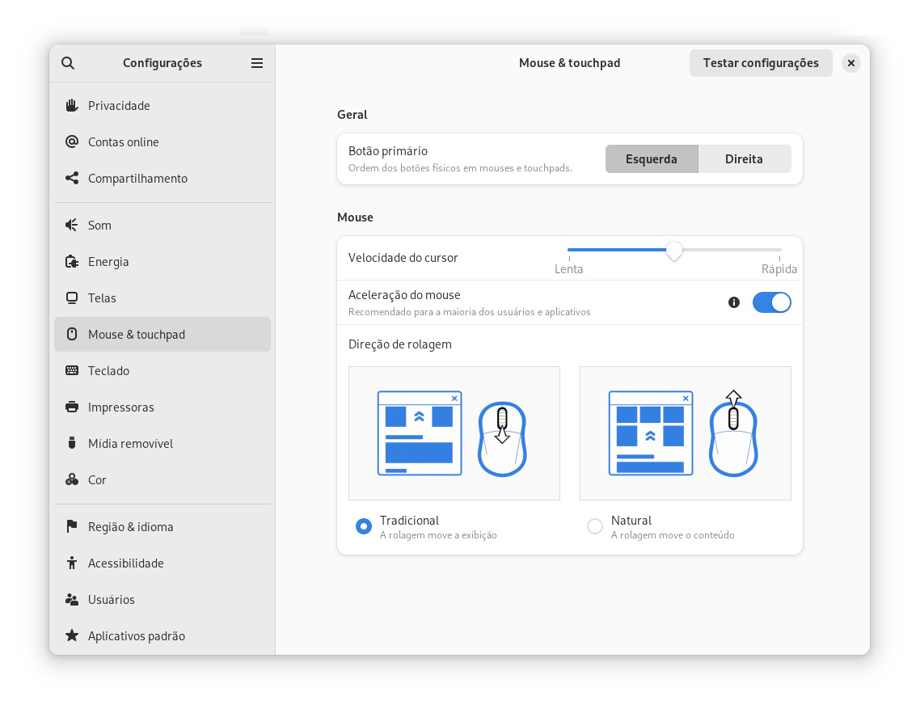
Task: Select the Tradicional scrolling radio button
Action: tap(363, 525)
